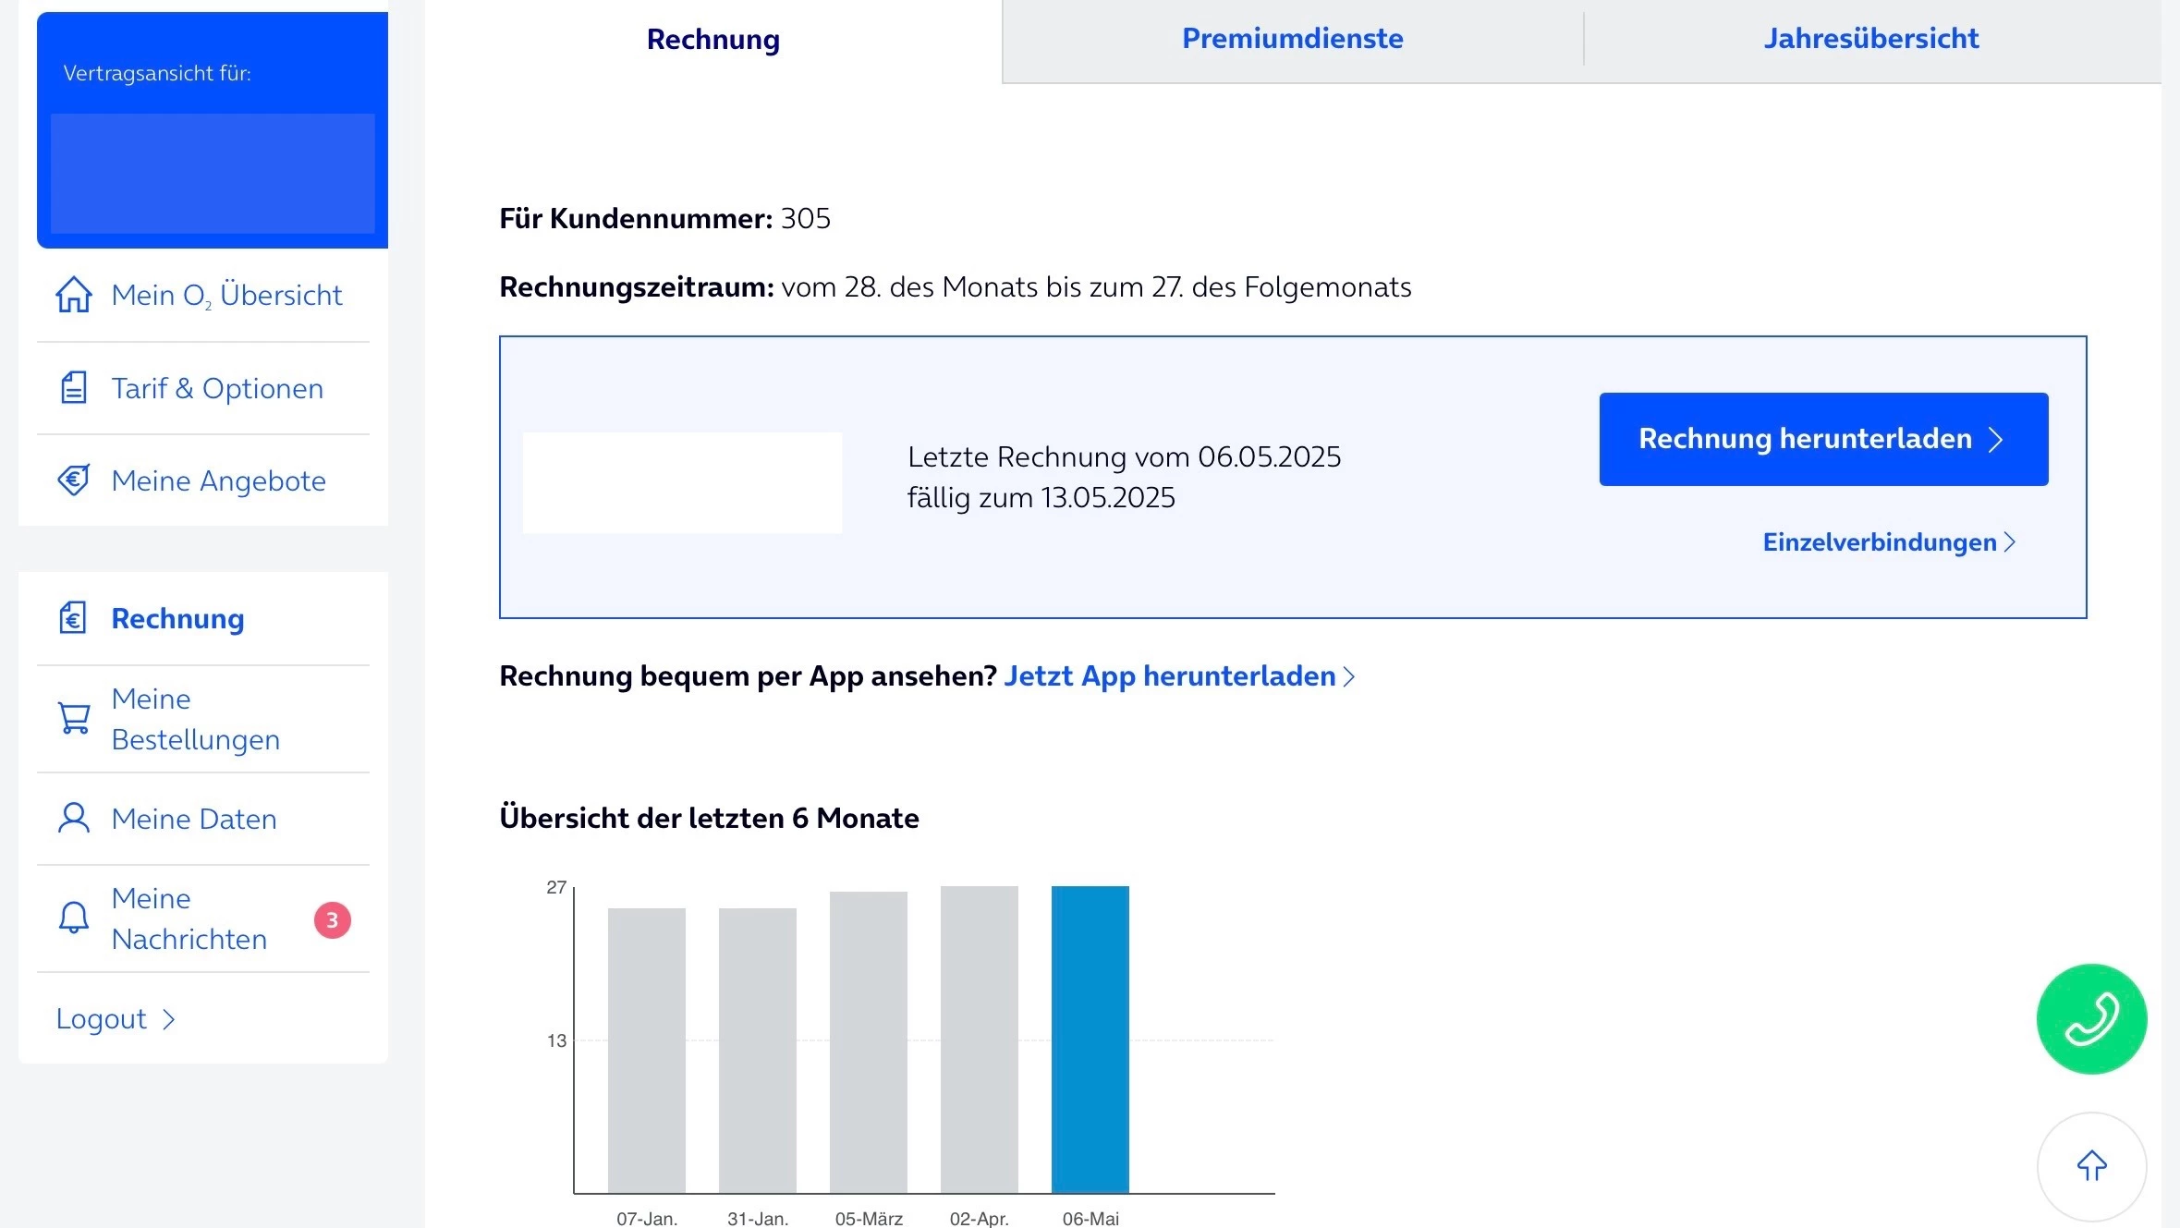
Task: Click the euro invoice icon beside Rechnung
Action: (x=73, y=618)
